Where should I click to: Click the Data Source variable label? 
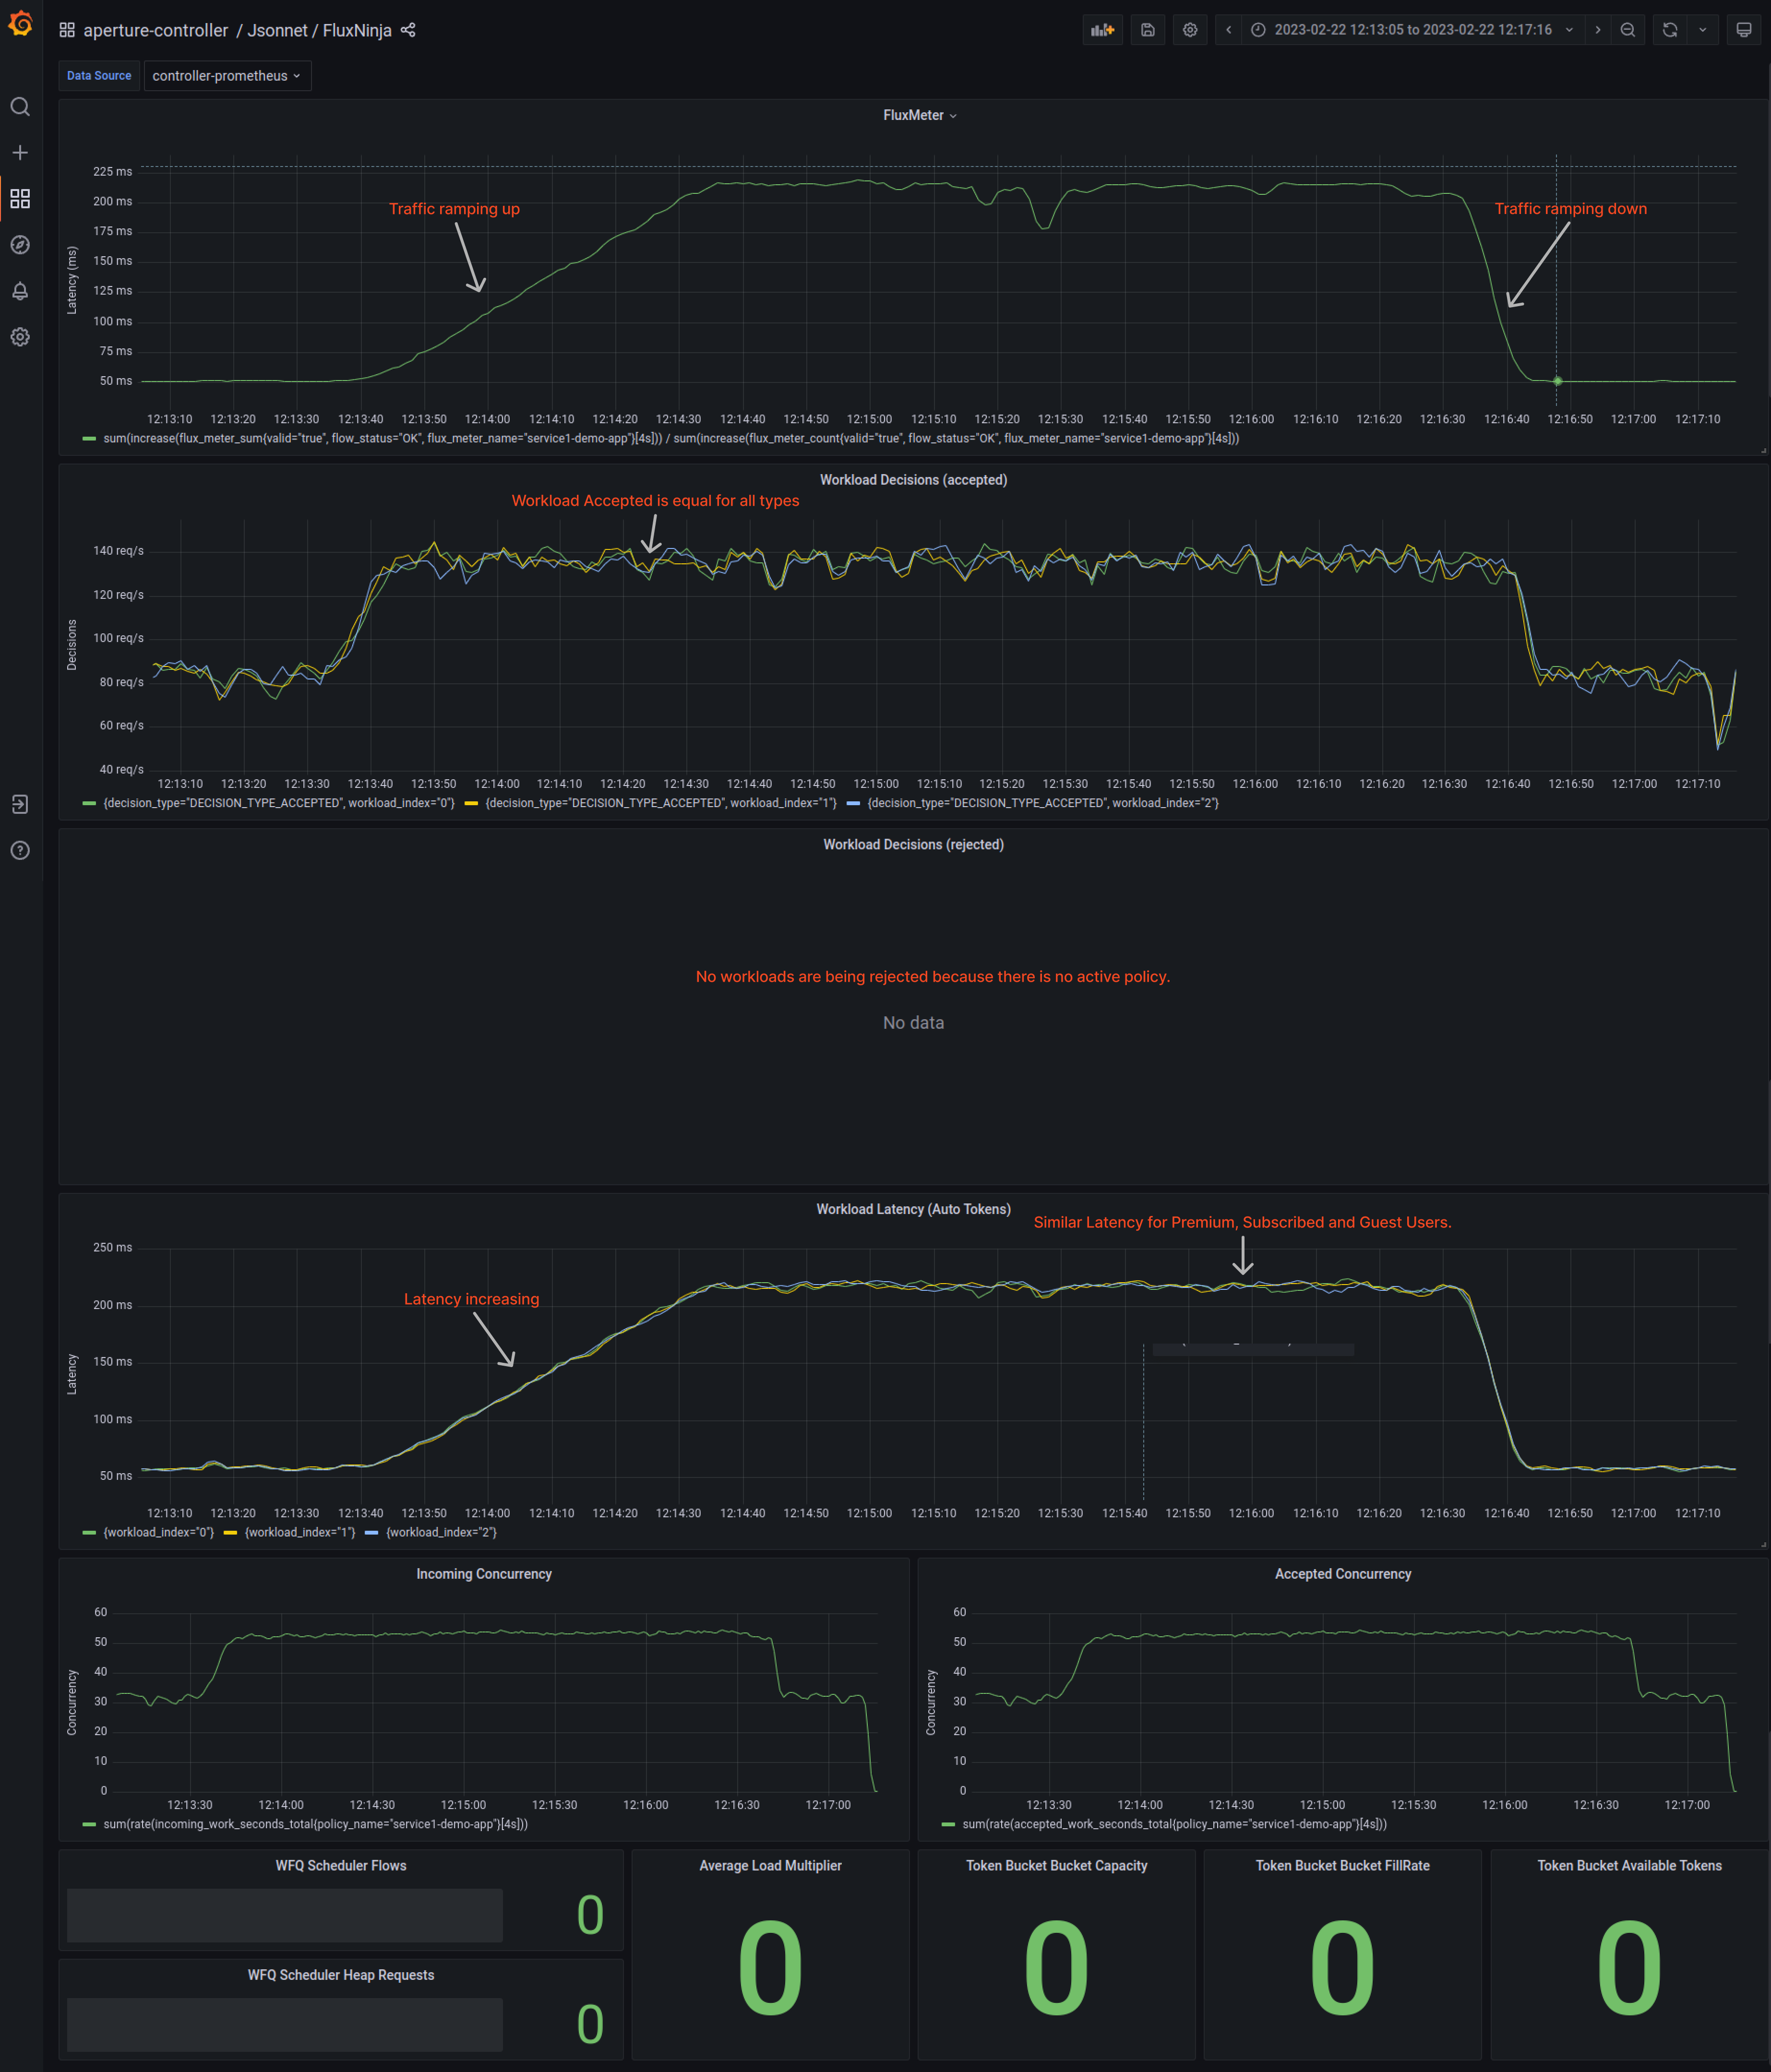pos(99,76)
